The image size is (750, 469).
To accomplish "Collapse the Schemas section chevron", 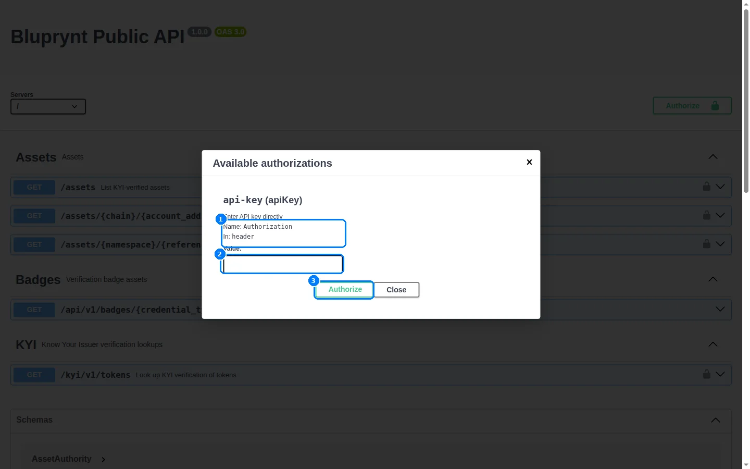I will tap(716, 420).
